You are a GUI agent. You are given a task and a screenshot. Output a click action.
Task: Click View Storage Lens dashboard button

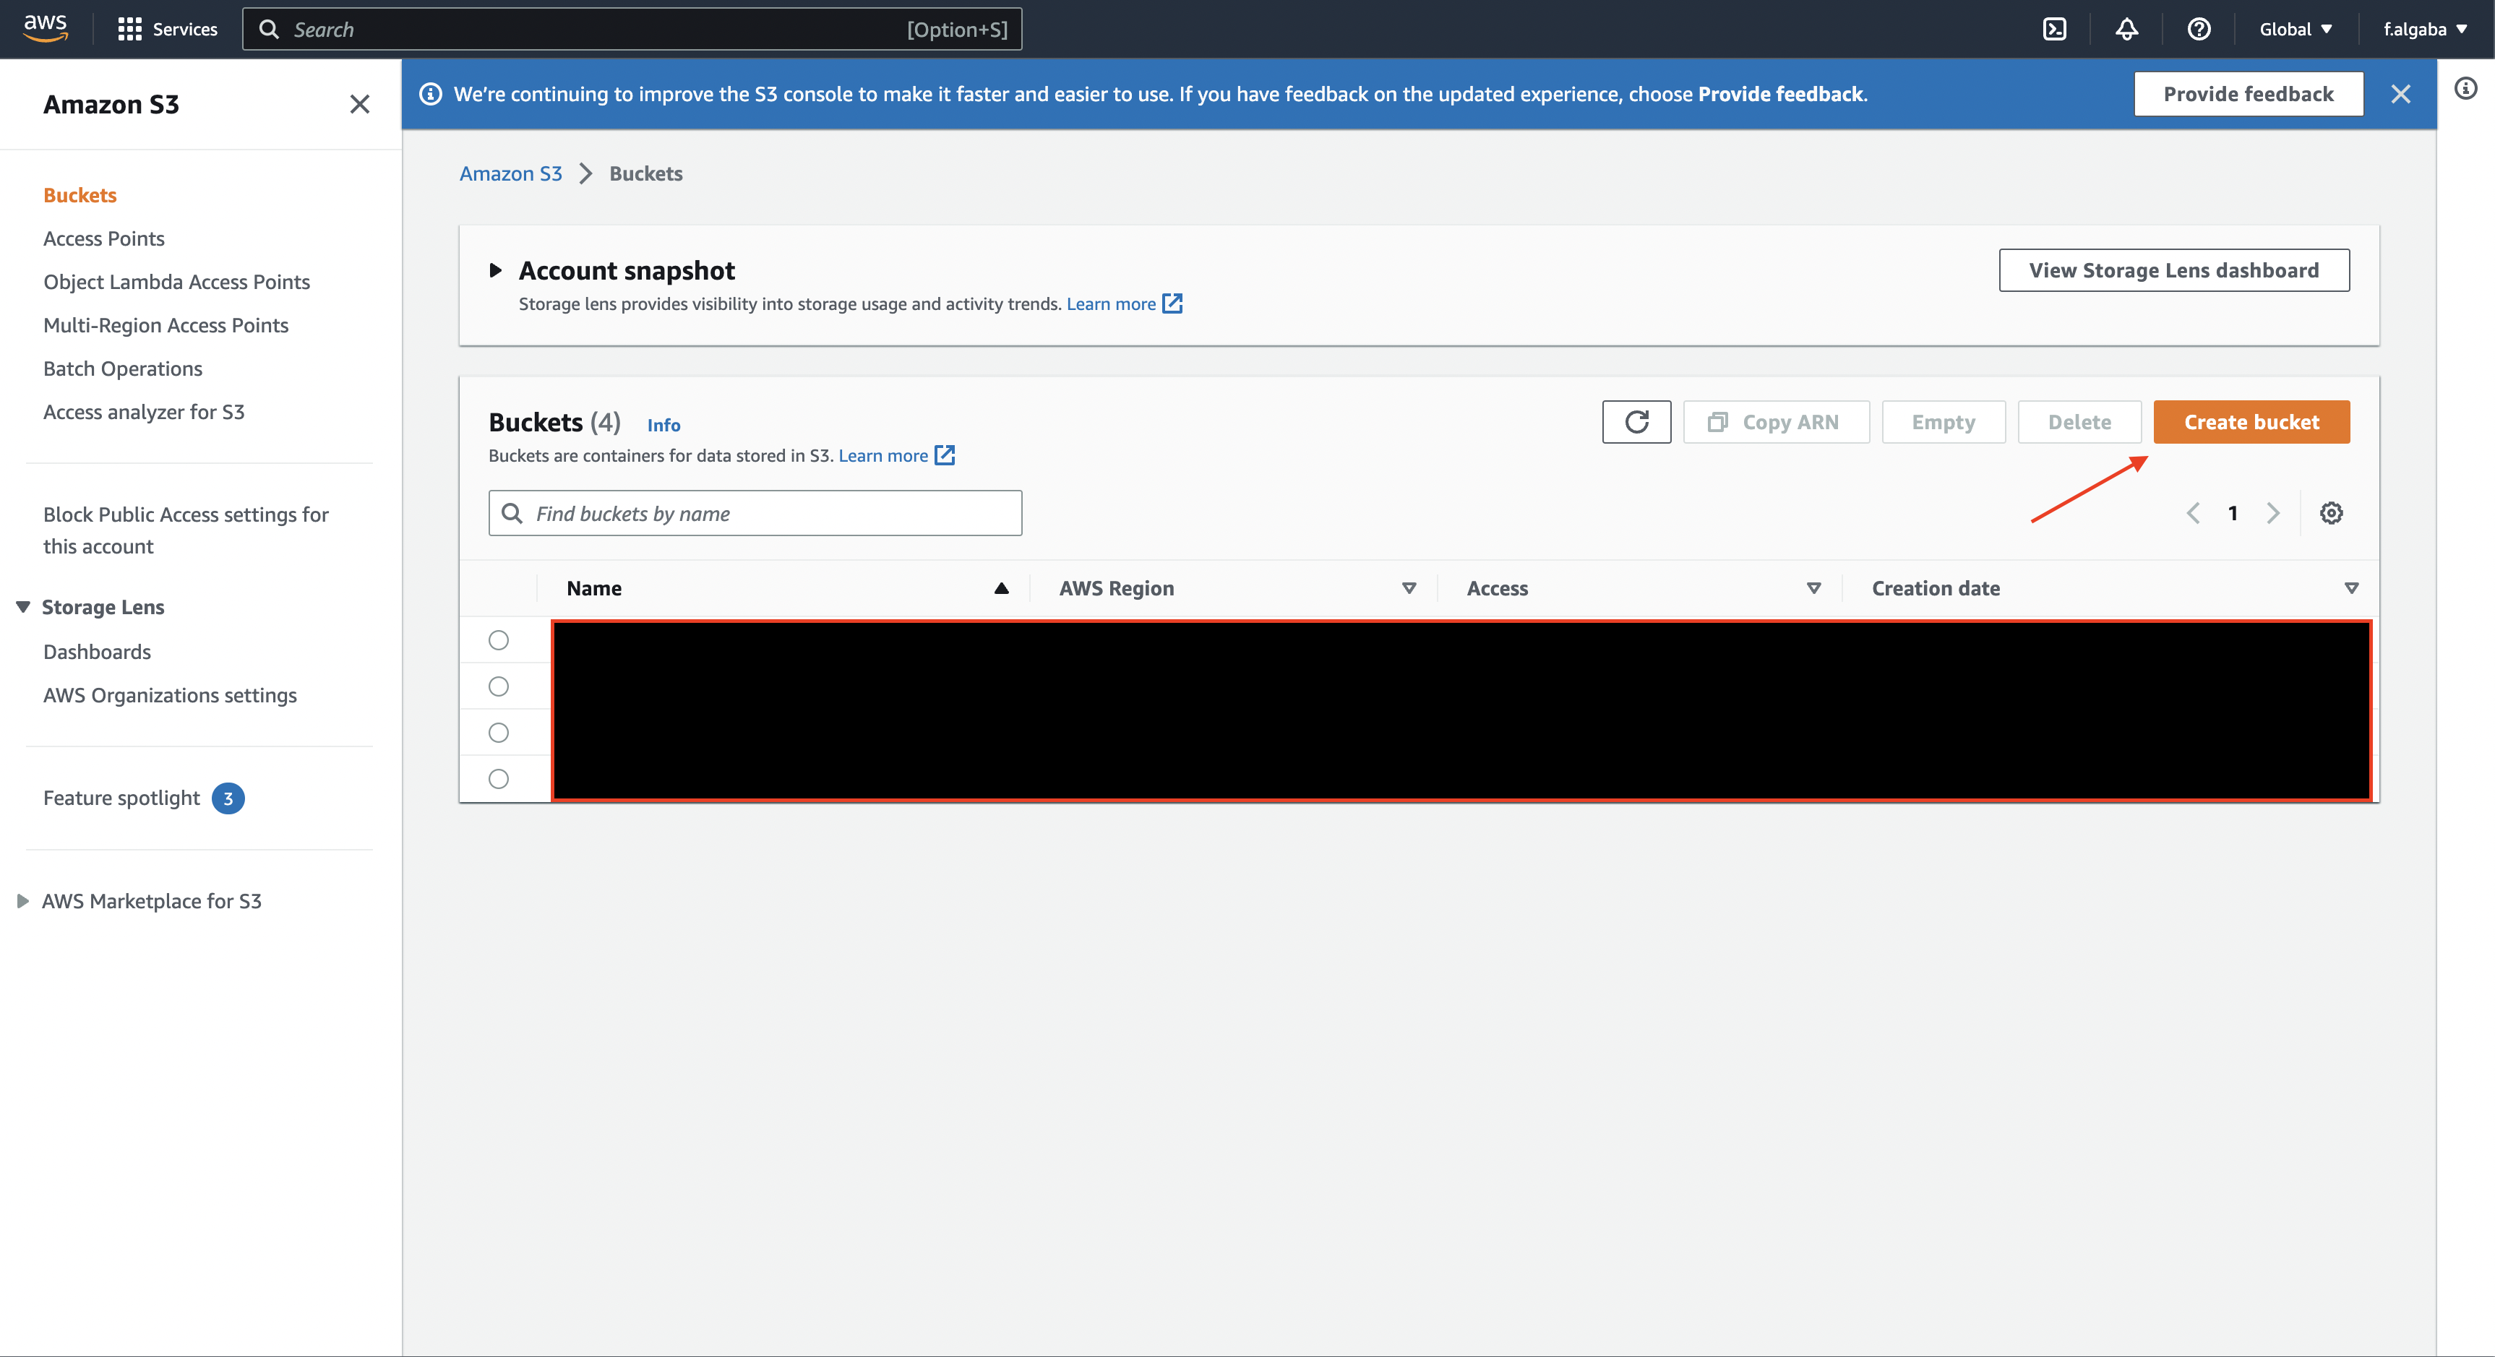(x=2173, y=270)
